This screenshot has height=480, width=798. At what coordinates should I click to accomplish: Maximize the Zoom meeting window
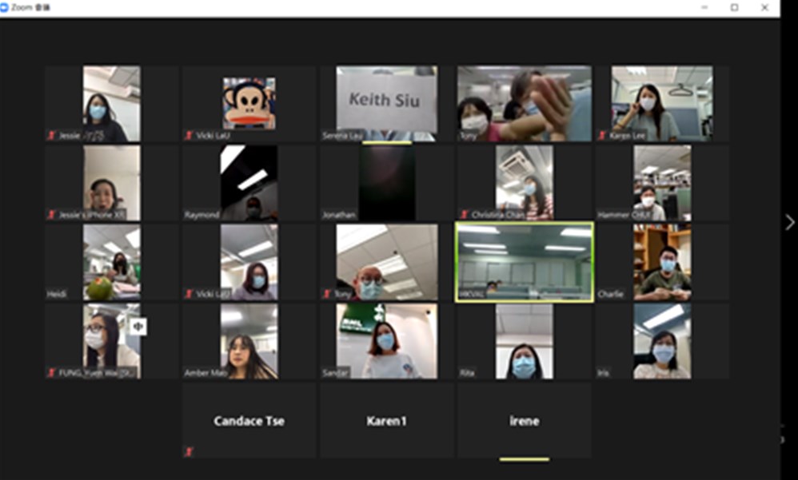[x=734, y=7]
